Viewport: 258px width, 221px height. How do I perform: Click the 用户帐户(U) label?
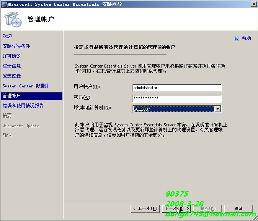pyautogui.click(x=87, y=87)
